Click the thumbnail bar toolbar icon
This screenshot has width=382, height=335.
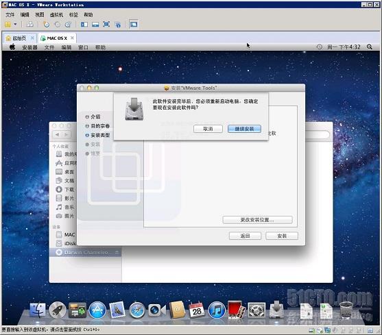click(x=95, y=25)
